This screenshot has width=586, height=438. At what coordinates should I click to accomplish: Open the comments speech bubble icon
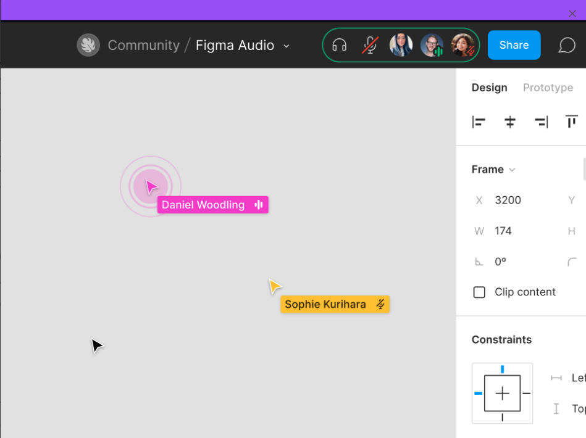point(567,45)
